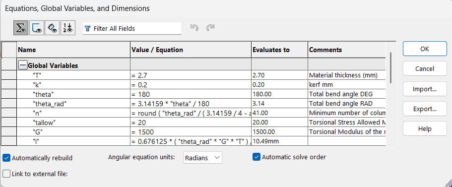Switch to Ordered View icon
452x187 pixels.
tap(68, 28)
